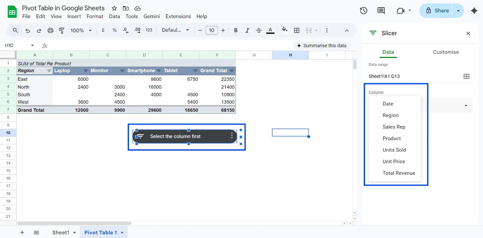
Task: Select data range grid icon
Action: pos(466,76)
